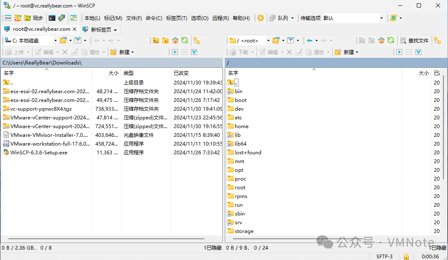Refresh the remote panel
The width and height of the screenshot is (448, 260).
[x=391, y=40]
